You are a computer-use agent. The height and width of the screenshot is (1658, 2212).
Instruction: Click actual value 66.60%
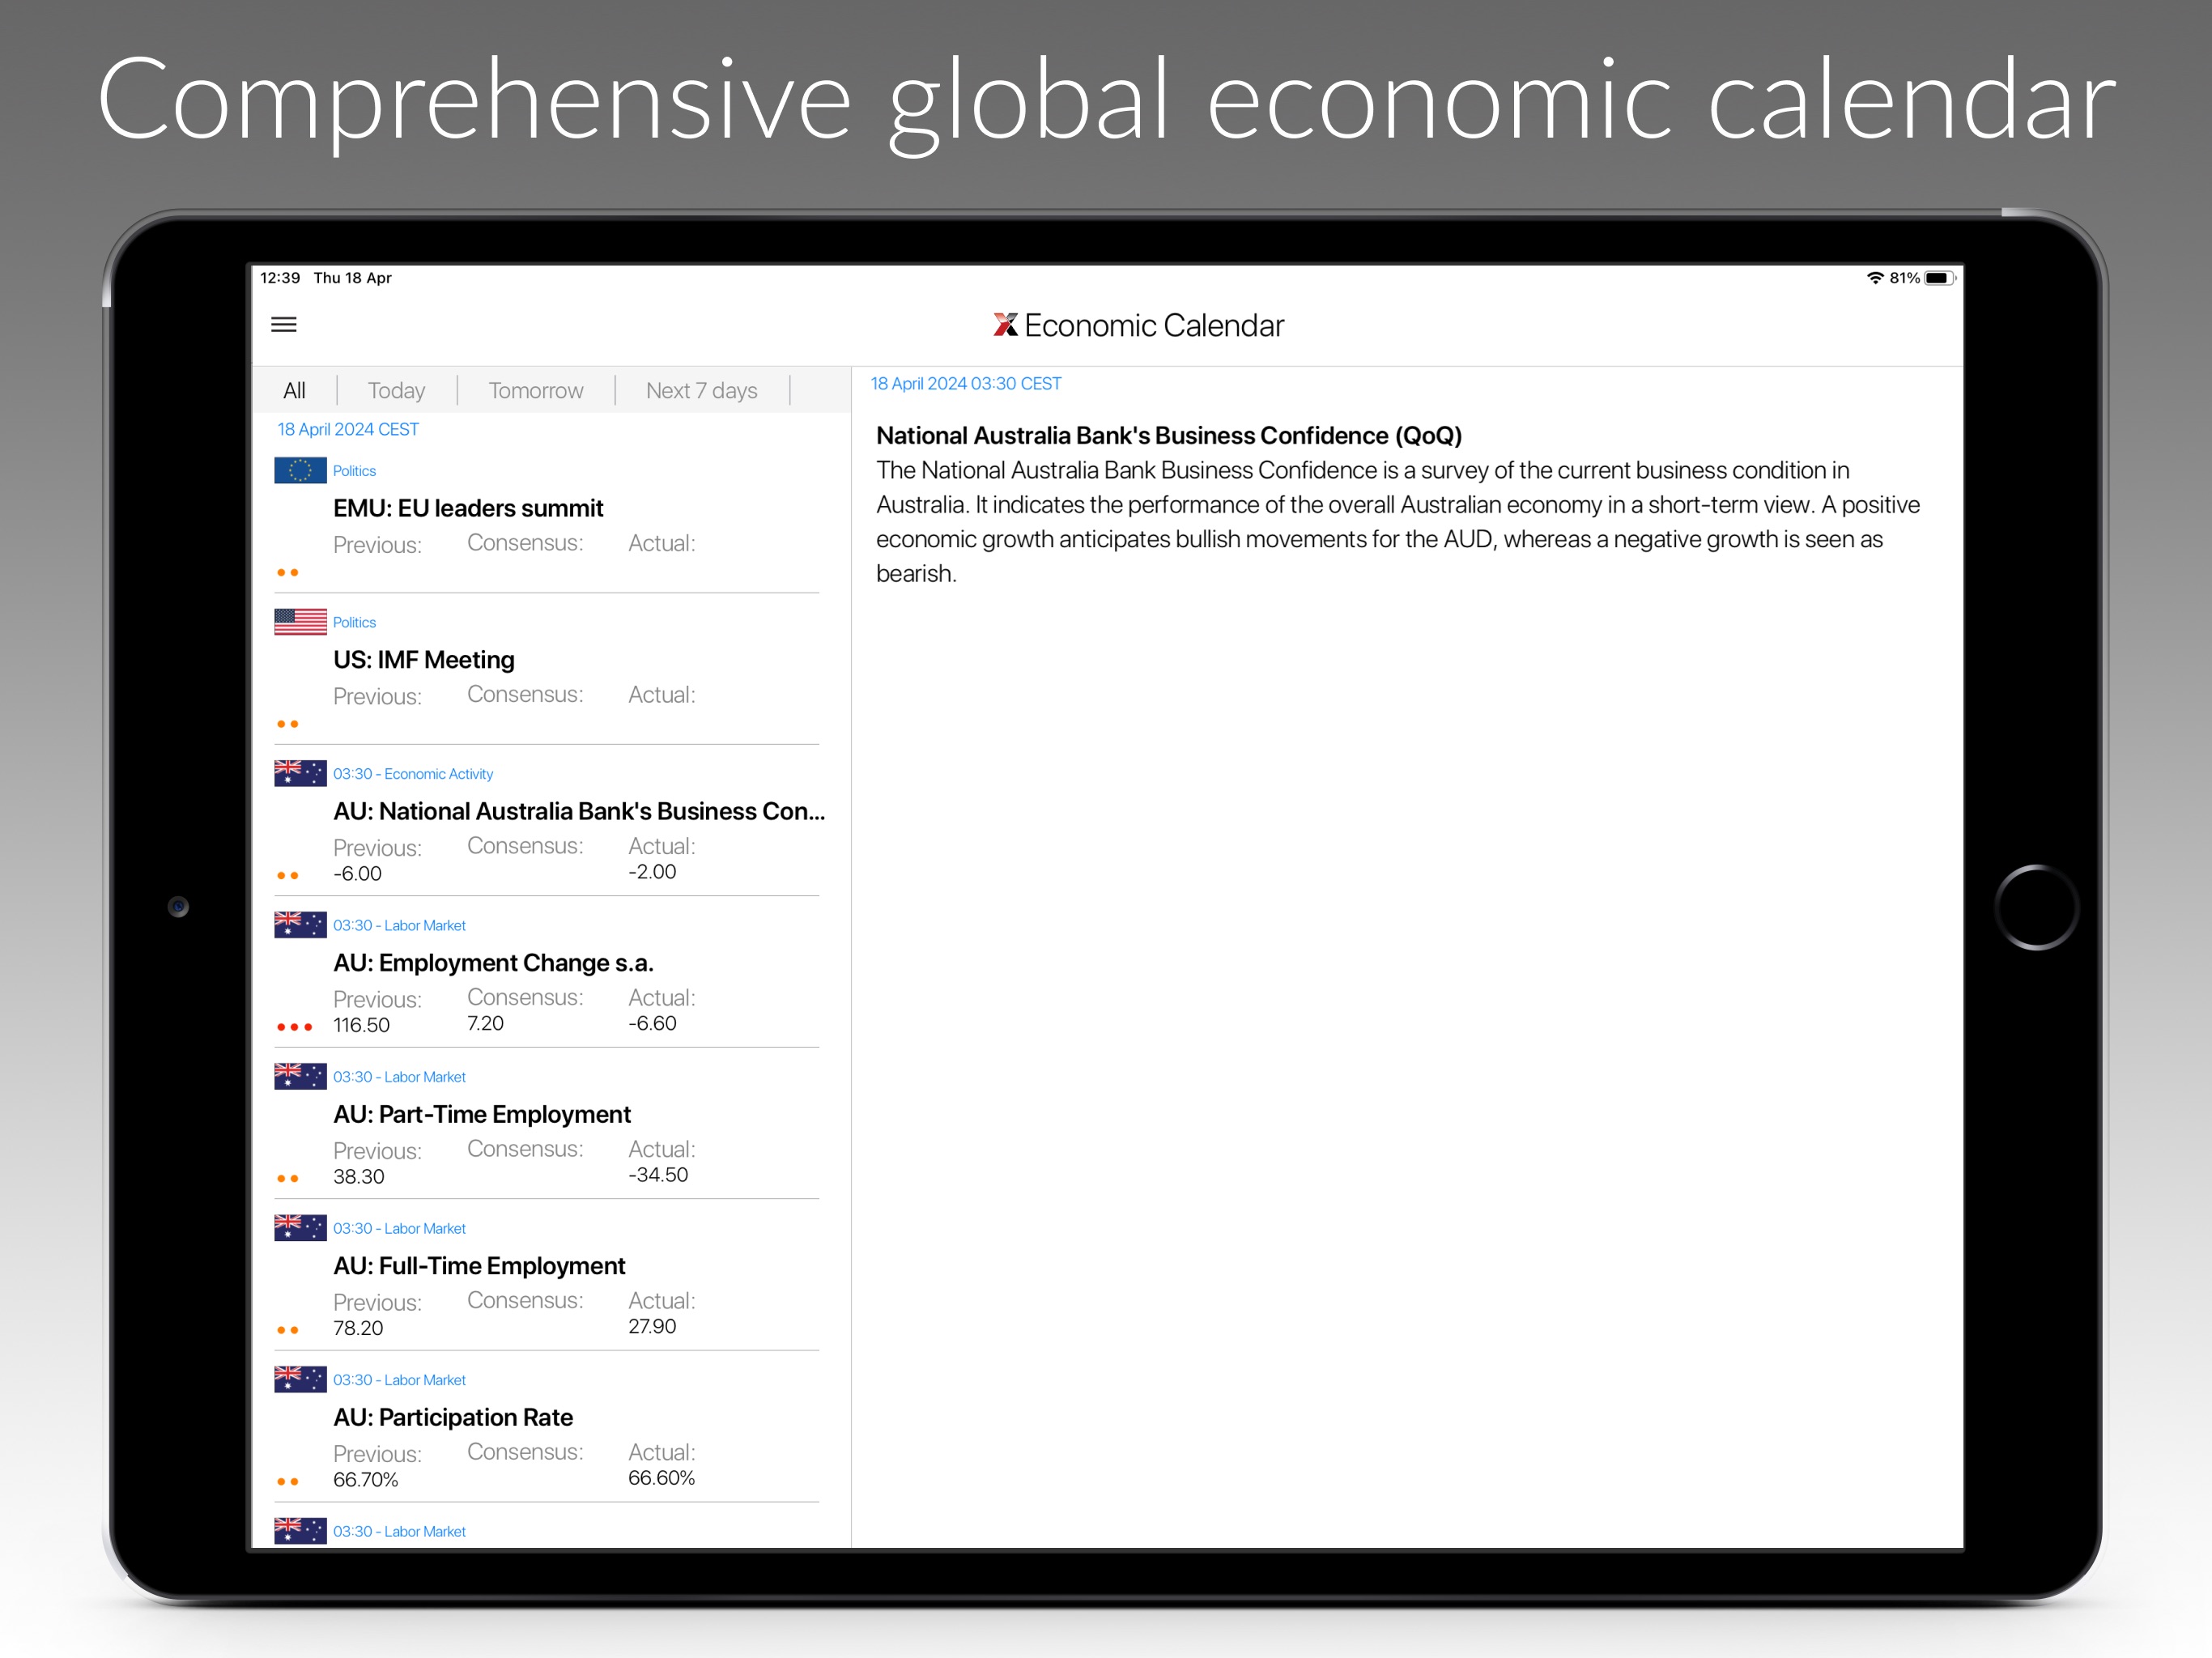point(661,1478)
